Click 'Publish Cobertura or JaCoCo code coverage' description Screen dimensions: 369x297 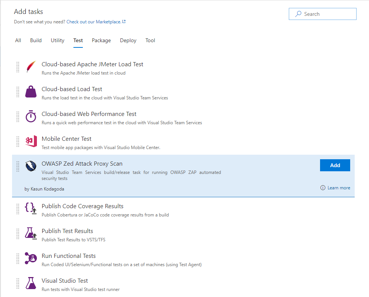pyautogui.click(x=105, y=215)
